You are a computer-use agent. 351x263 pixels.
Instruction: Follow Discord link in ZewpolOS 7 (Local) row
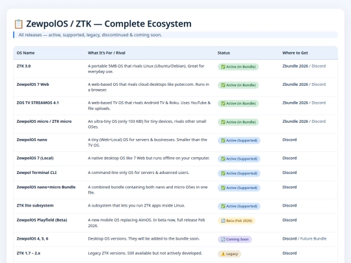pos(289,158)
